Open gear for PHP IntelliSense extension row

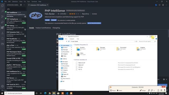(25, 16)
